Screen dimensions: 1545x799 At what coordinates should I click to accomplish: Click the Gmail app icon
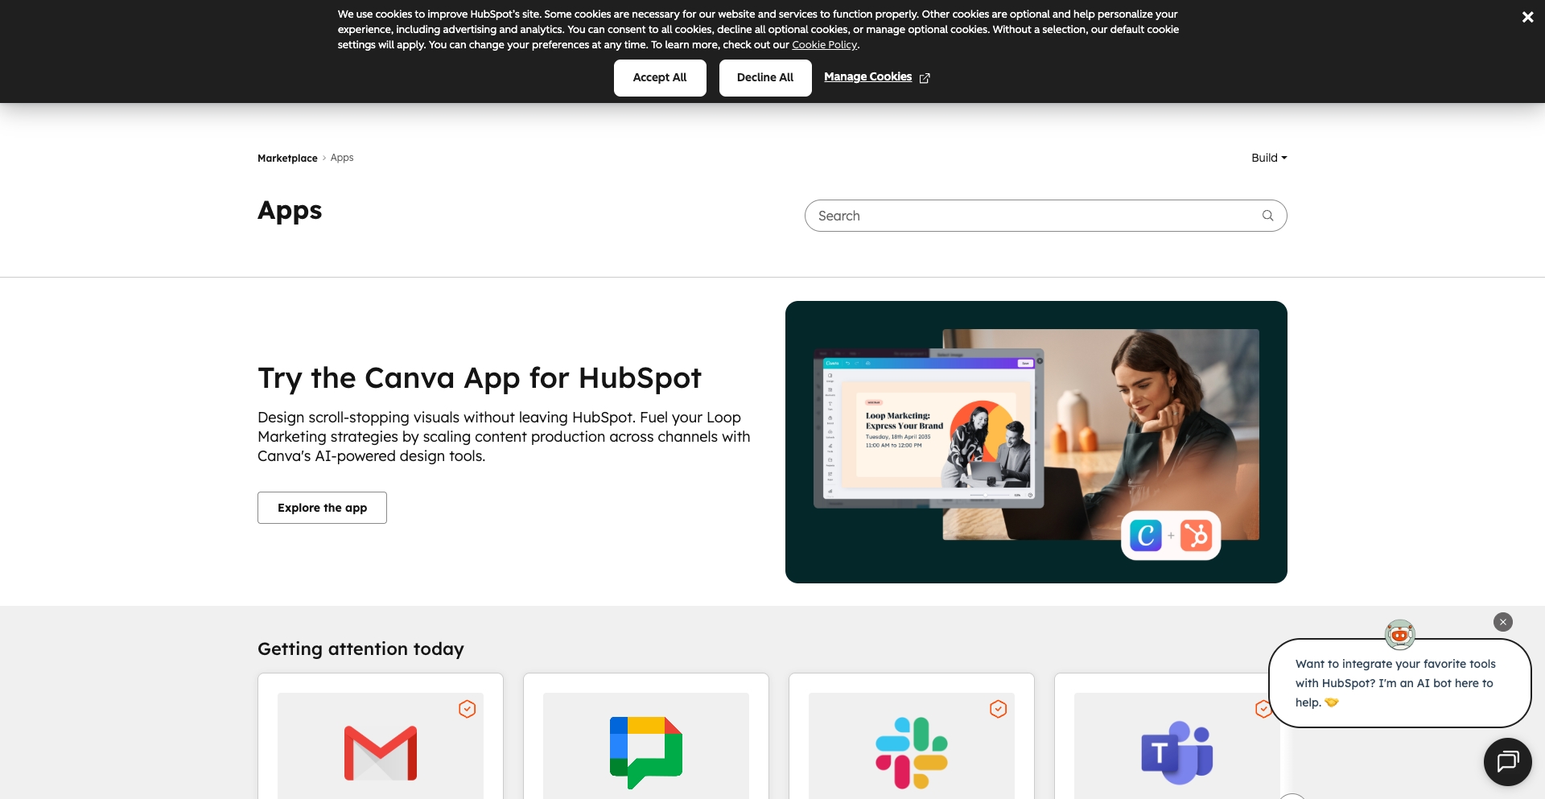pyautogui.click(x=380, y=752)
